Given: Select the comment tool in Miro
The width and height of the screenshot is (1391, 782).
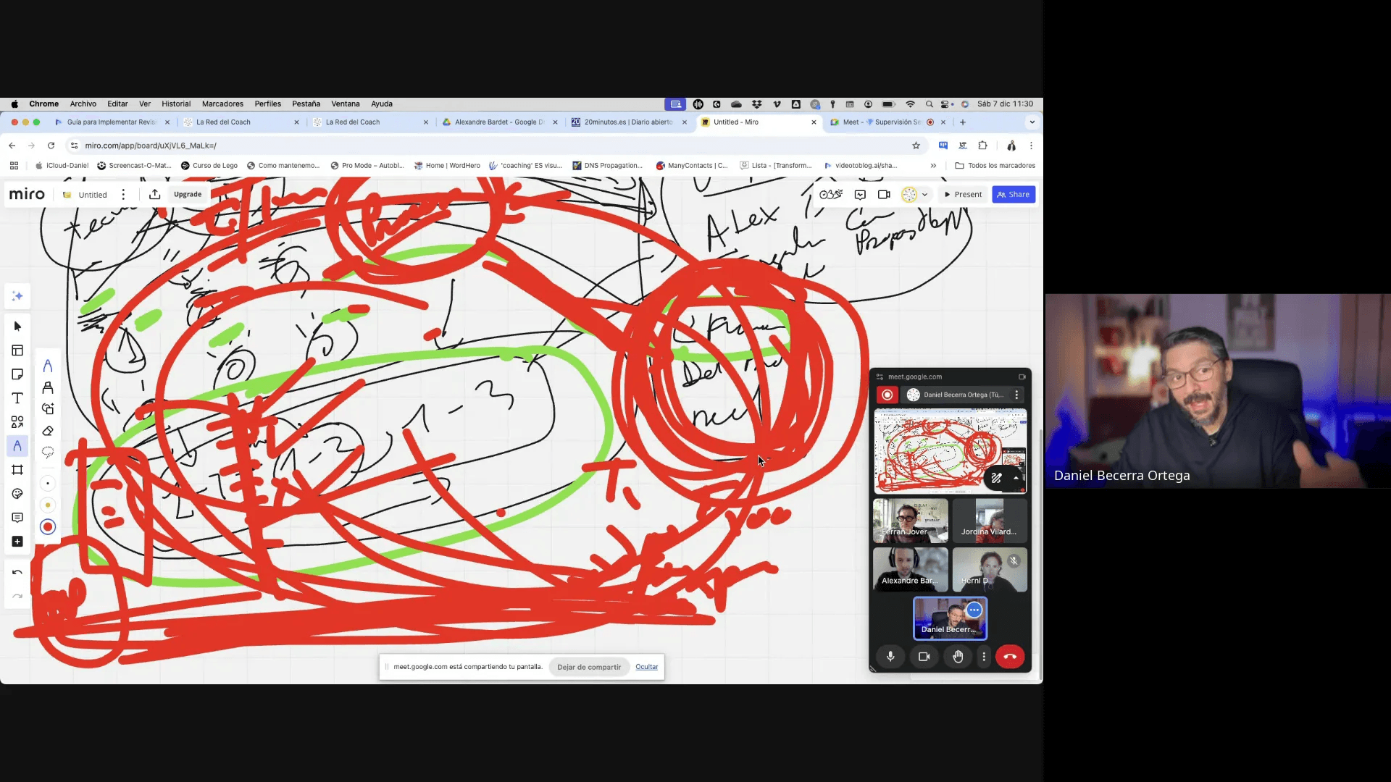Looking at the screenshot, I should coord(17,518).
